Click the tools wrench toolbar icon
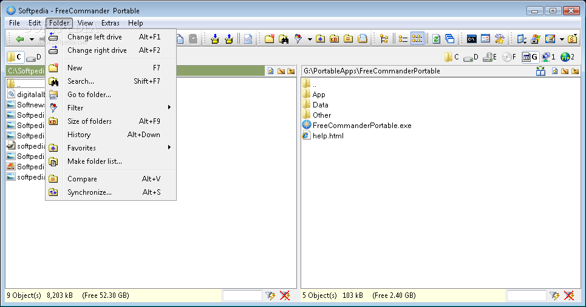Image resolution: width=586 pixels, height=307 pixels. [499, 39]
